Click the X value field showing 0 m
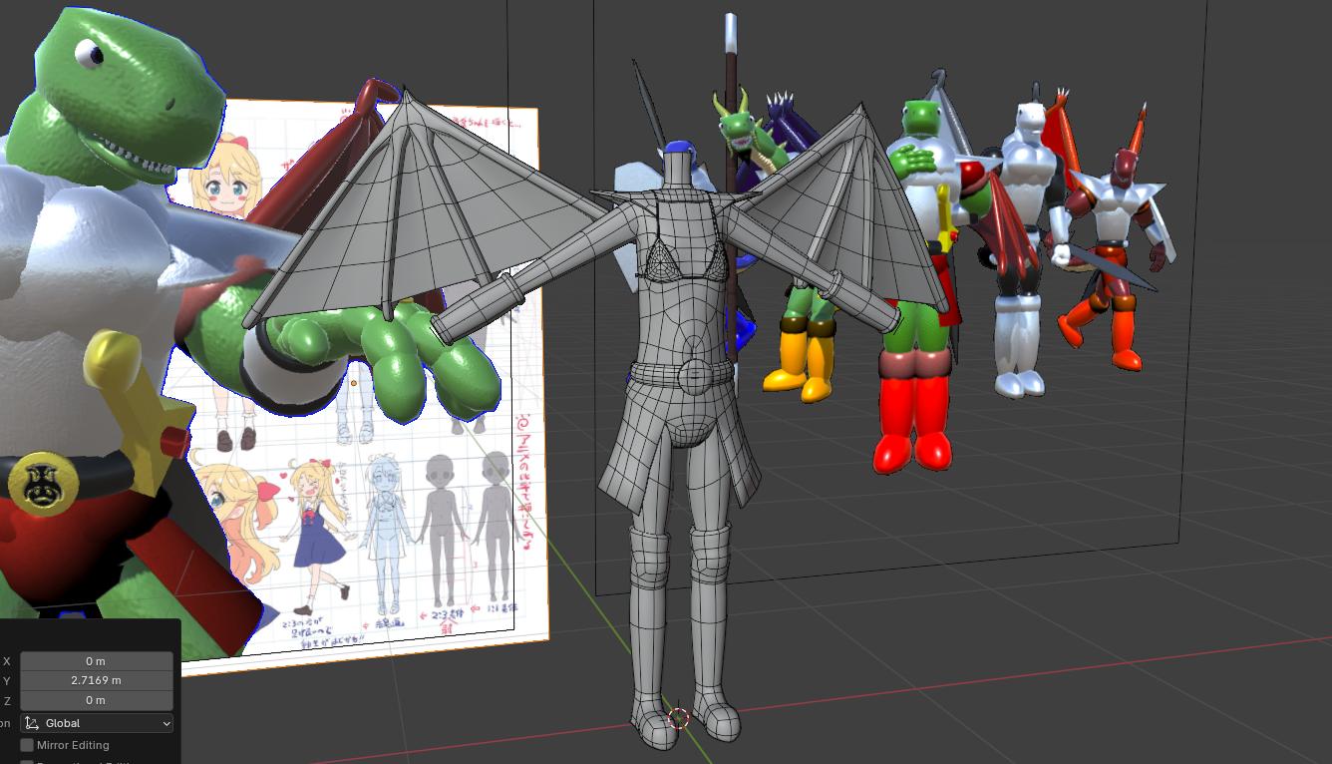1332x764 pixels. click(x=97, y=661)
